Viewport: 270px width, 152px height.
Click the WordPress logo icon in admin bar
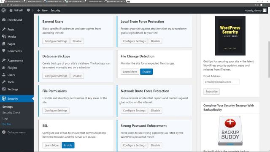[4, 10]
